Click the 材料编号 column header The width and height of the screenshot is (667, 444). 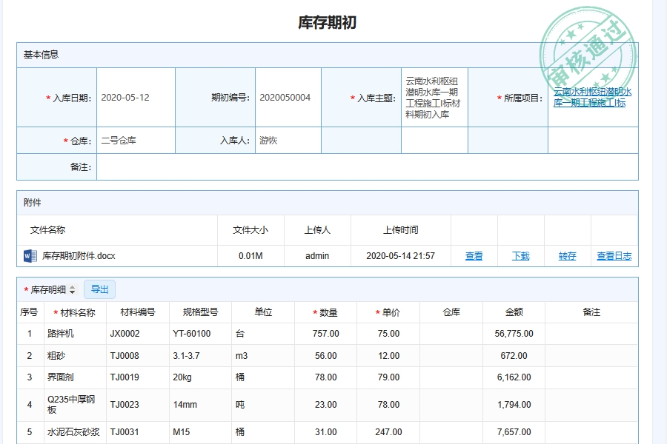pos(138,312)
